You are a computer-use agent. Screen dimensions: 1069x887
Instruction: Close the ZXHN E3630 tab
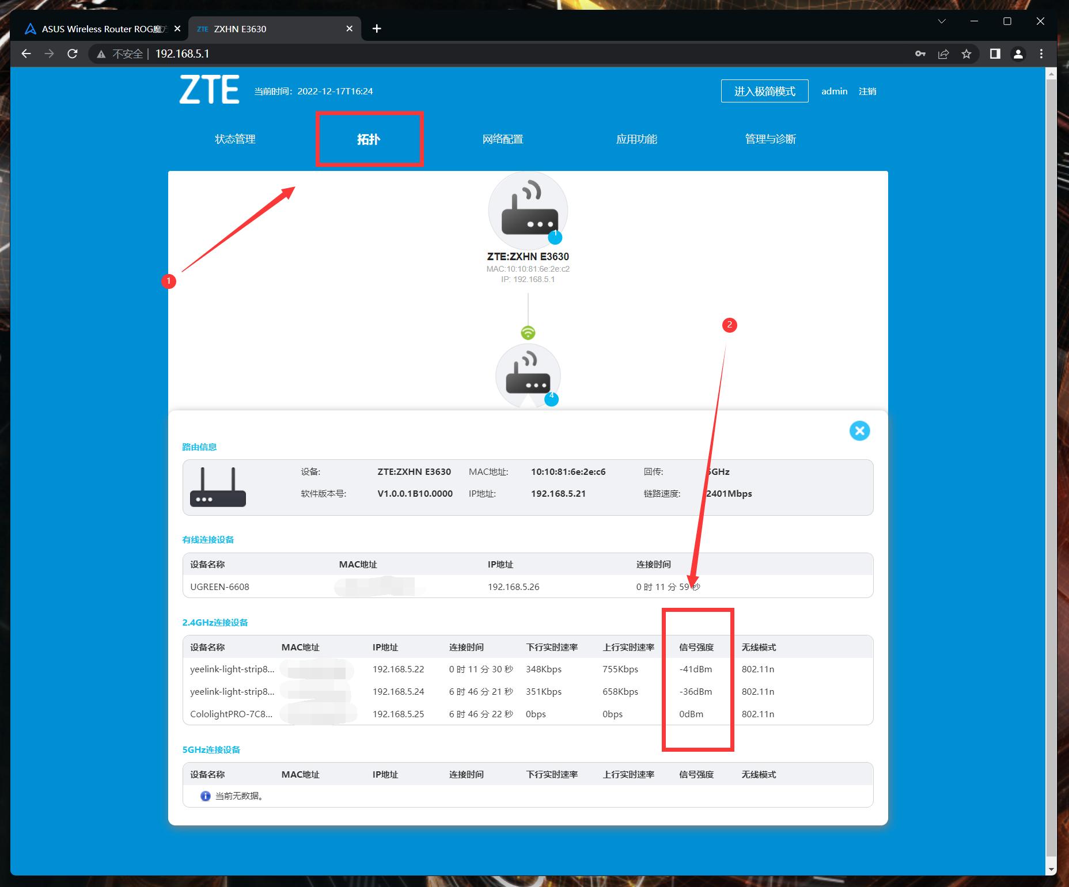point(349,29)
